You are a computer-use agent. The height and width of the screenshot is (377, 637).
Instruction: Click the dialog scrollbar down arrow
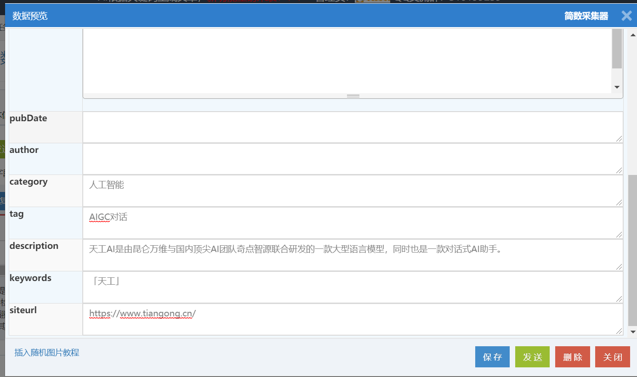pyautogui.click(x=632, y=332)
